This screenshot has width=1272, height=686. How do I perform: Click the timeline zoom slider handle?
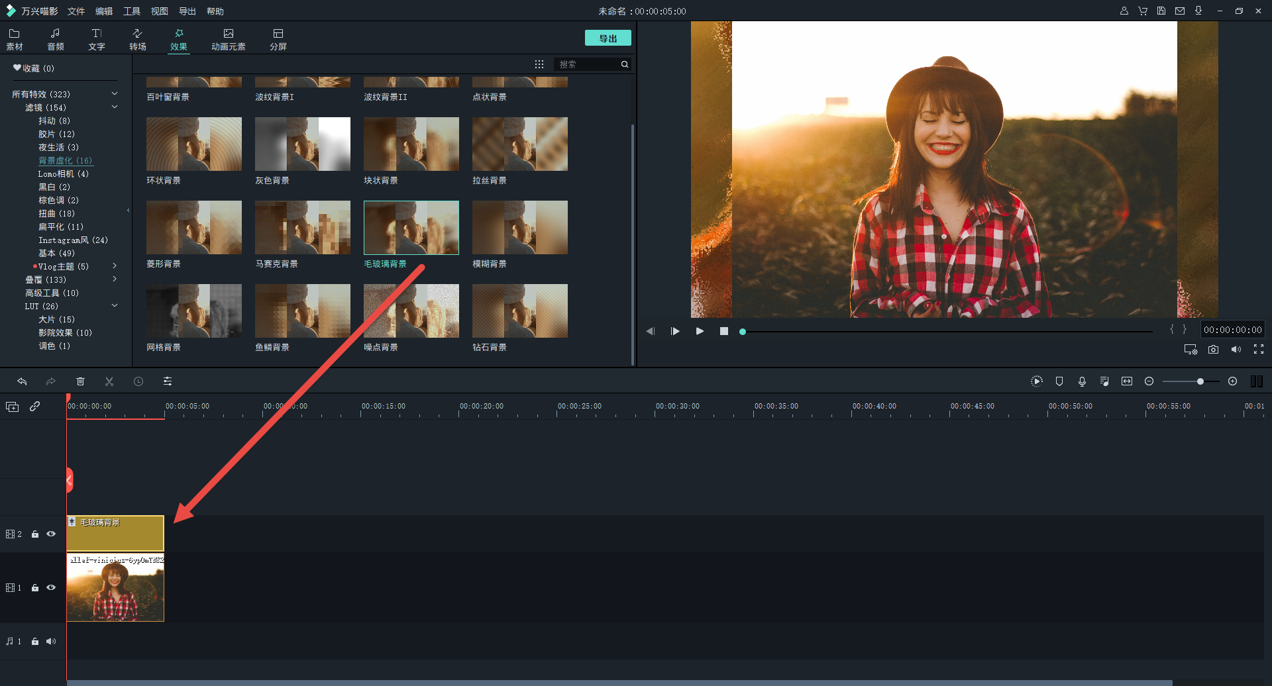[x=1200, y=381]
